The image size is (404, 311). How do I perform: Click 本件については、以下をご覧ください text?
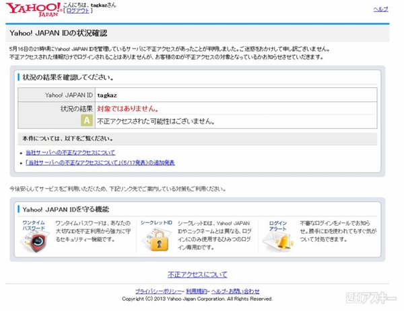point(68,138)
